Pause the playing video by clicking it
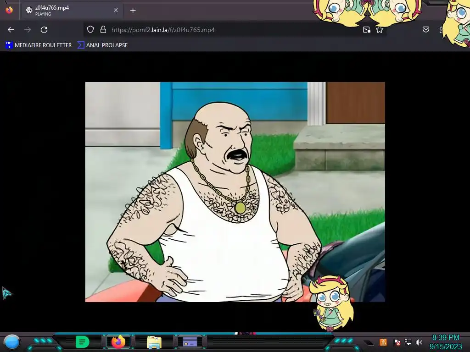470x352 pixels. pos(235,192)
